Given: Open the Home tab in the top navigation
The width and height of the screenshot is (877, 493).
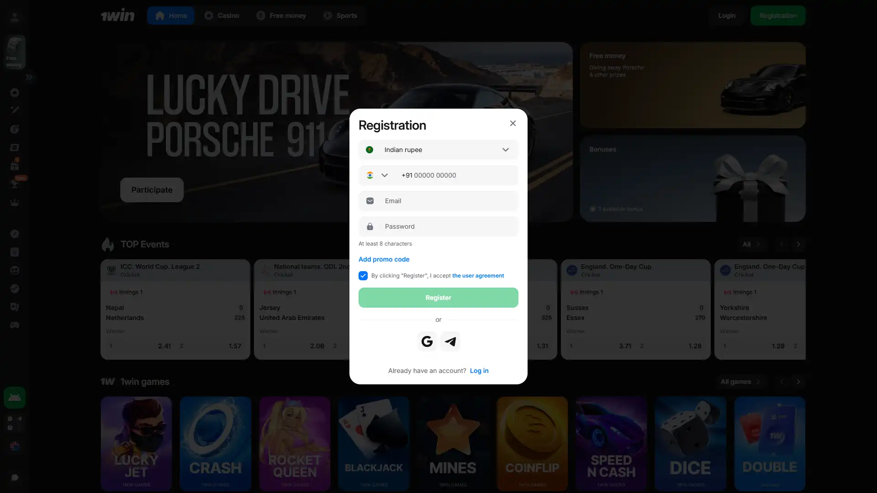Looking at the screenshot, I should point(171,16).
